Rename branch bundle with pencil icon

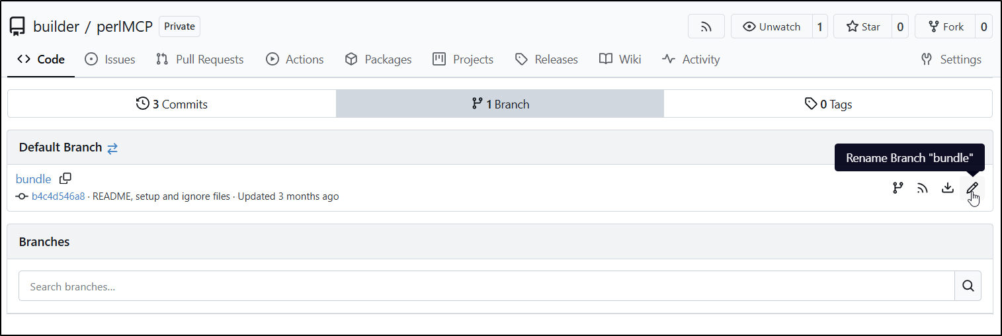(972, 189)
